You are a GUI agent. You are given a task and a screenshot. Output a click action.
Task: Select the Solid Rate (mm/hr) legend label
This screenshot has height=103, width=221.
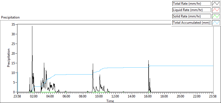pos(192,16)
